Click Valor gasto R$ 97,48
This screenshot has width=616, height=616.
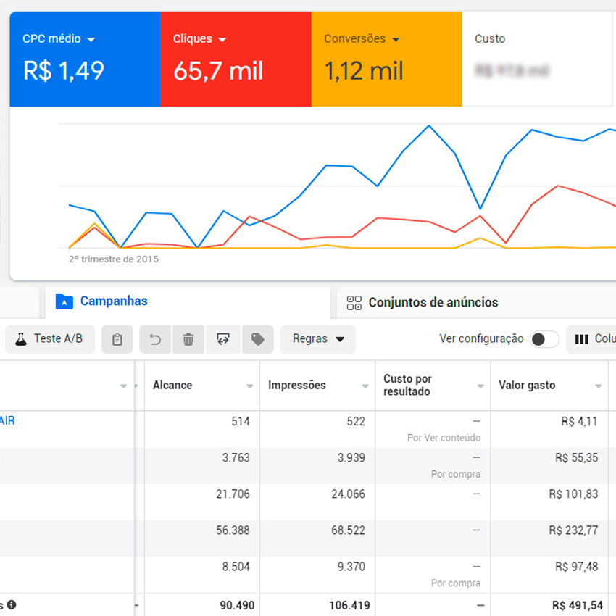tap(576, 567)
